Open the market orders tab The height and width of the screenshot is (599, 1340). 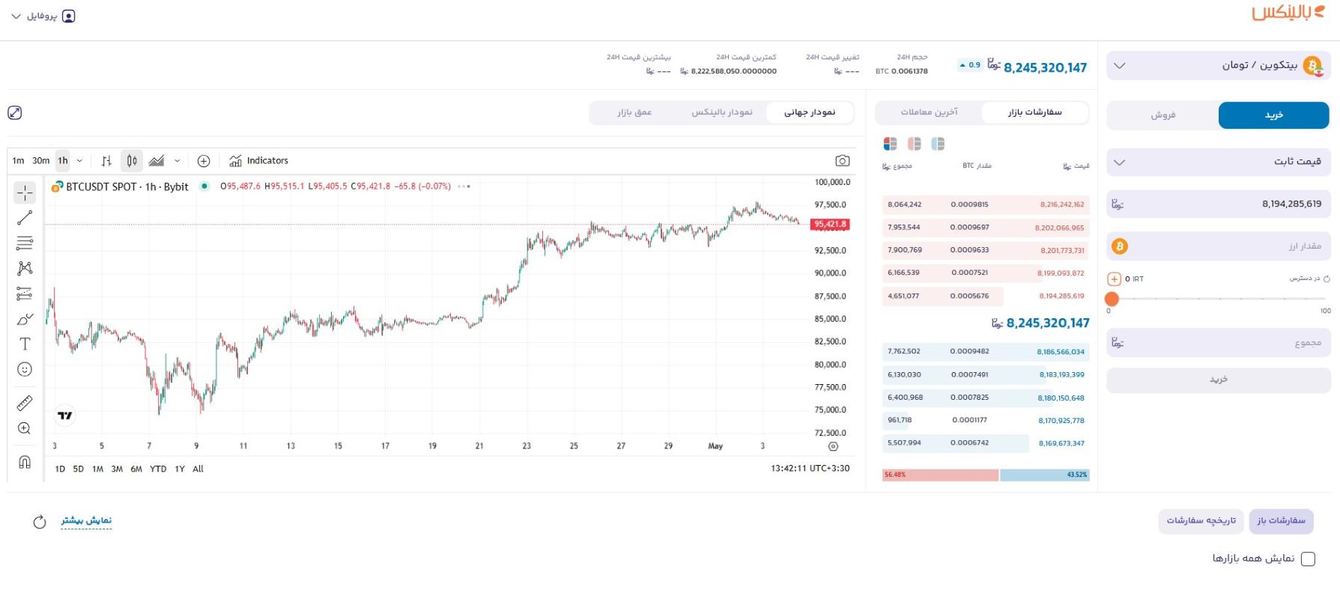1034,112
